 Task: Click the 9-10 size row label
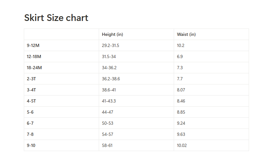[31, 145]
